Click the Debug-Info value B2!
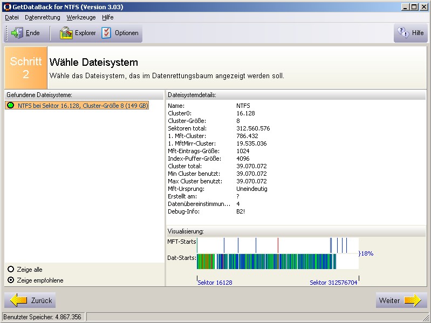This screenshot has height=323, width=431. [241, 211]
